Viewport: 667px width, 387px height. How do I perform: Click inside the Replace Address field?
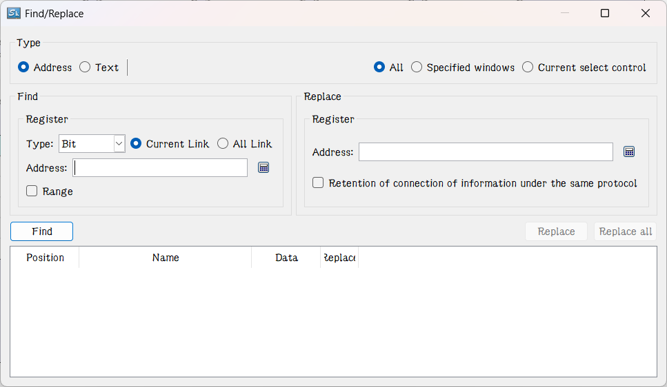[x=485, y=152]
